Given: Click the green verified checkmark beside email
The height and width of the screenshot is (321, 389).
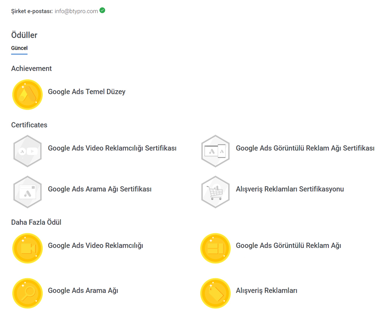Looking at the screenshot, I should click(102, 11).
